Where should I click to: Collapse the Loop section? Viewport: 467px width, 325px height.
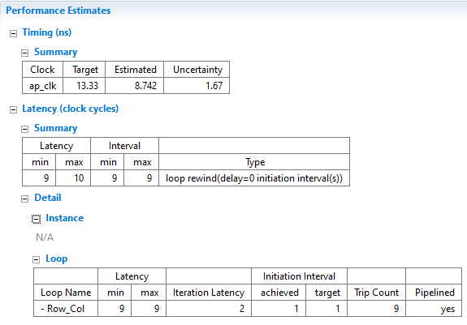tap(36, 260)
